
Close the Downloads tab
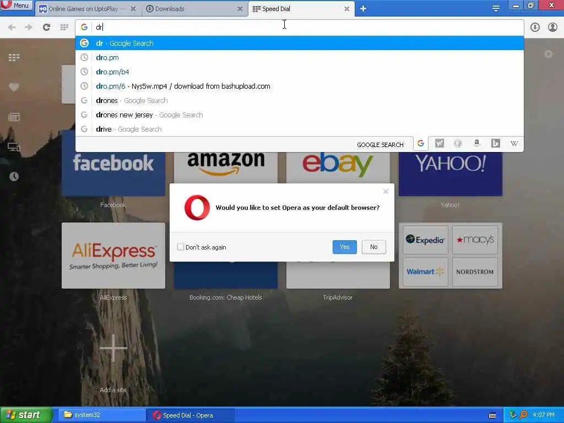tap(240, 9)
